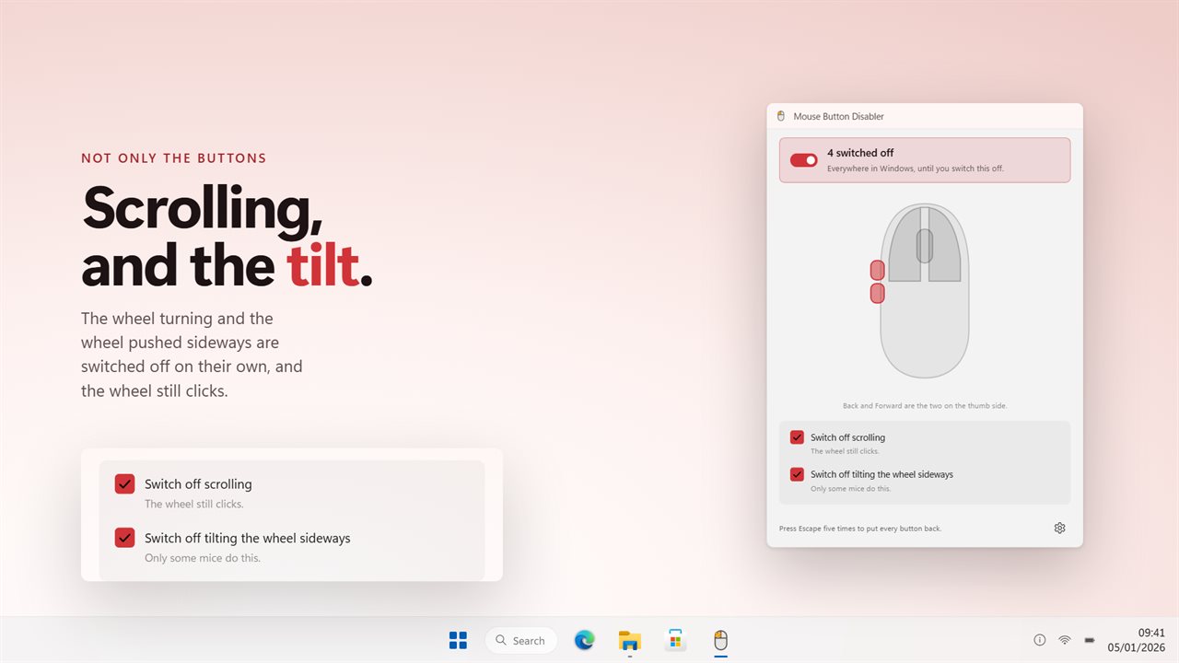Viewport: 1179px width, 663px height.
Task: Open settings via the gear icon
Action: coord(1059,529)
